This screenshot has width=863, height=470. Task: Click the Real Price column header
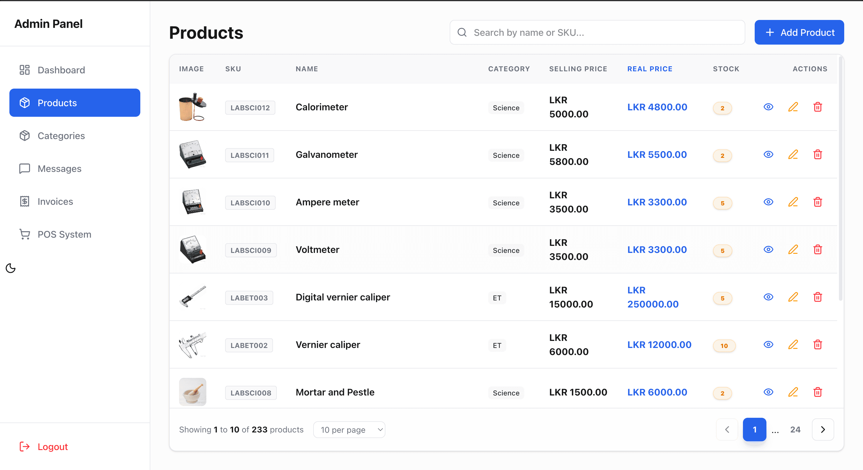pyautogui.click(x=650, y=69)
